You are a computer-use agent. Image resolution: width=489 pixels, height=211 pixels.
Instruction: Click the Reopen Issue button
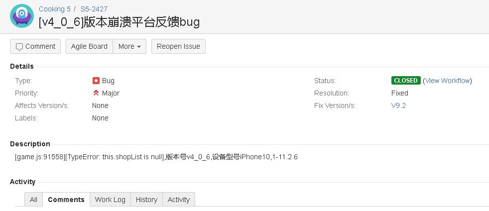point(178,46)
